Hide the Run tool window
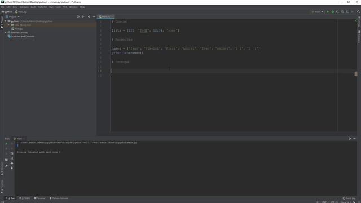This screenshot has width=361, height=203. coord(354,139)
